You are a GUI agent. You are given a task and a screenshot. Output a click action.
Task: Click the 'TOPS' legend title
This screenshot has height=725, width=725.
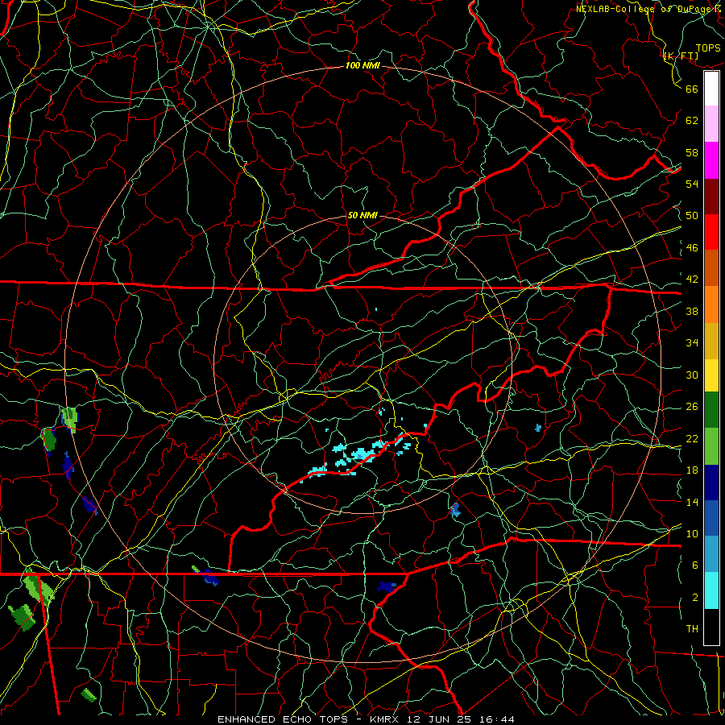click(x=708, y=48)
